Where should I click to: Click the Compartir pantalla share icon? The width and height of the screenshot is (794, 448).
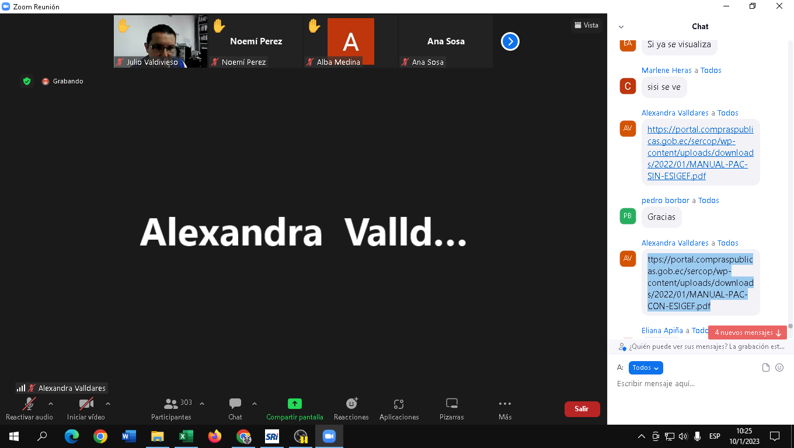(x=294, y=404)
